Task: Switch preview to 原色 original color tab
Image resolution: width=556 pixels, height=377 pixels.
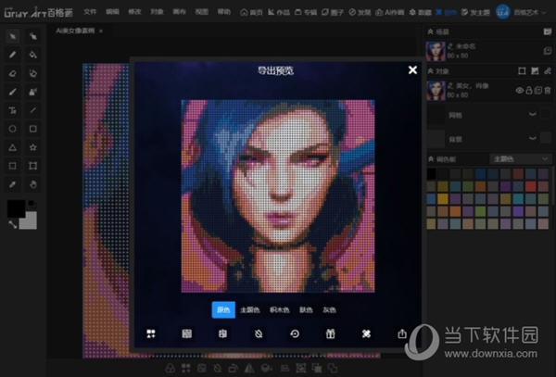Action: click(223, 309)
